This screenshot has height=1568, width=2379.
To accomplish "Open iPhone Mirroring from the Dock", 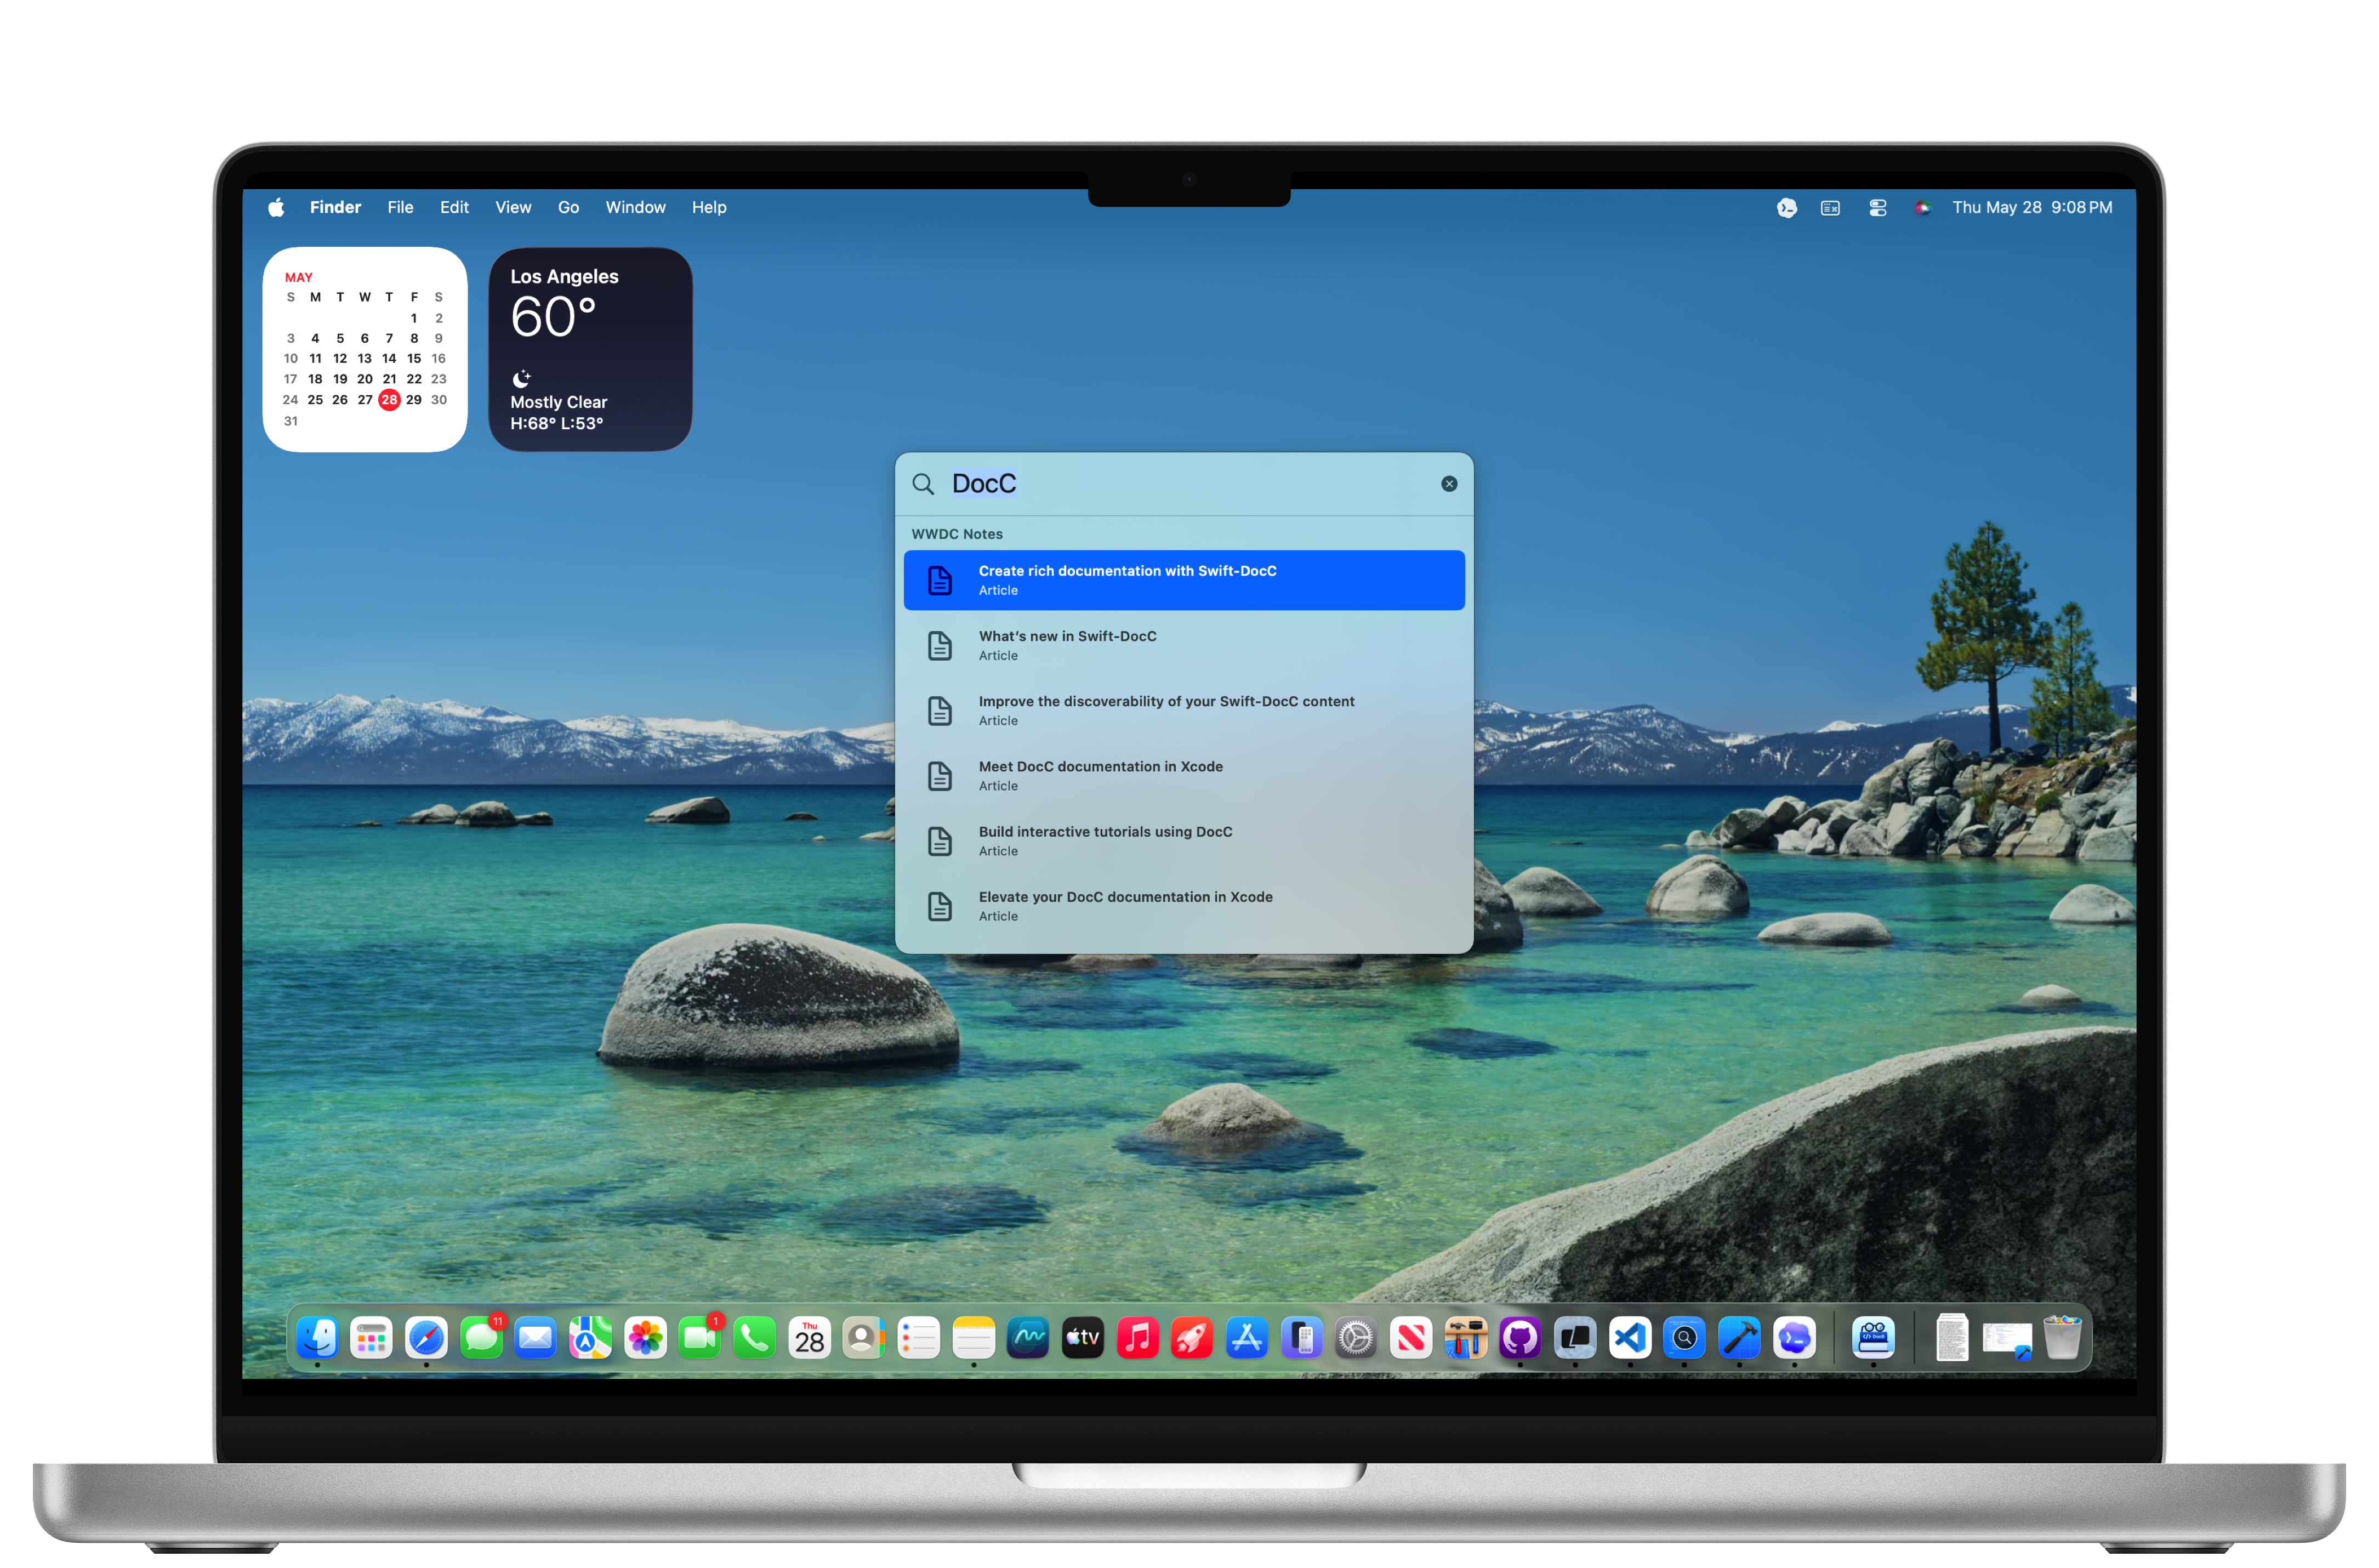I will tap(1301, 1337).
